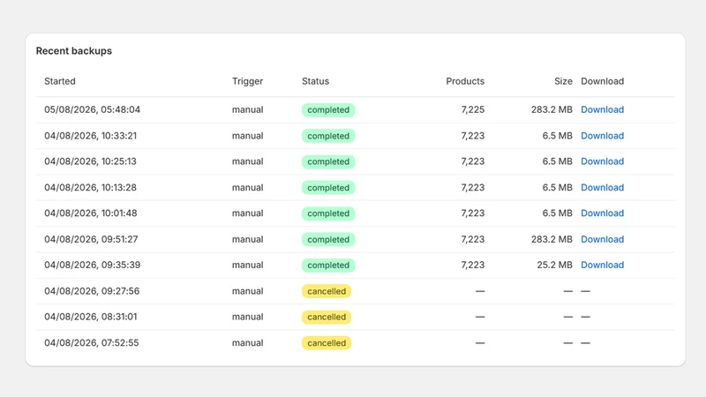
Task: Select the completed badge for 10:01:48 backup
Action: (328, 213)
